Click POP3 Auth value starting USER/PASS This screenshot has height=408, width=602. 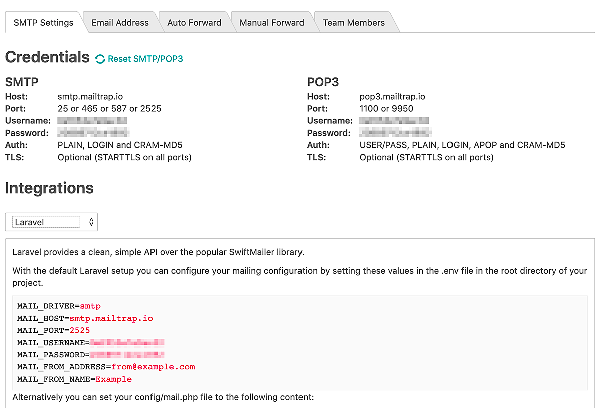(x=463, y=145)
